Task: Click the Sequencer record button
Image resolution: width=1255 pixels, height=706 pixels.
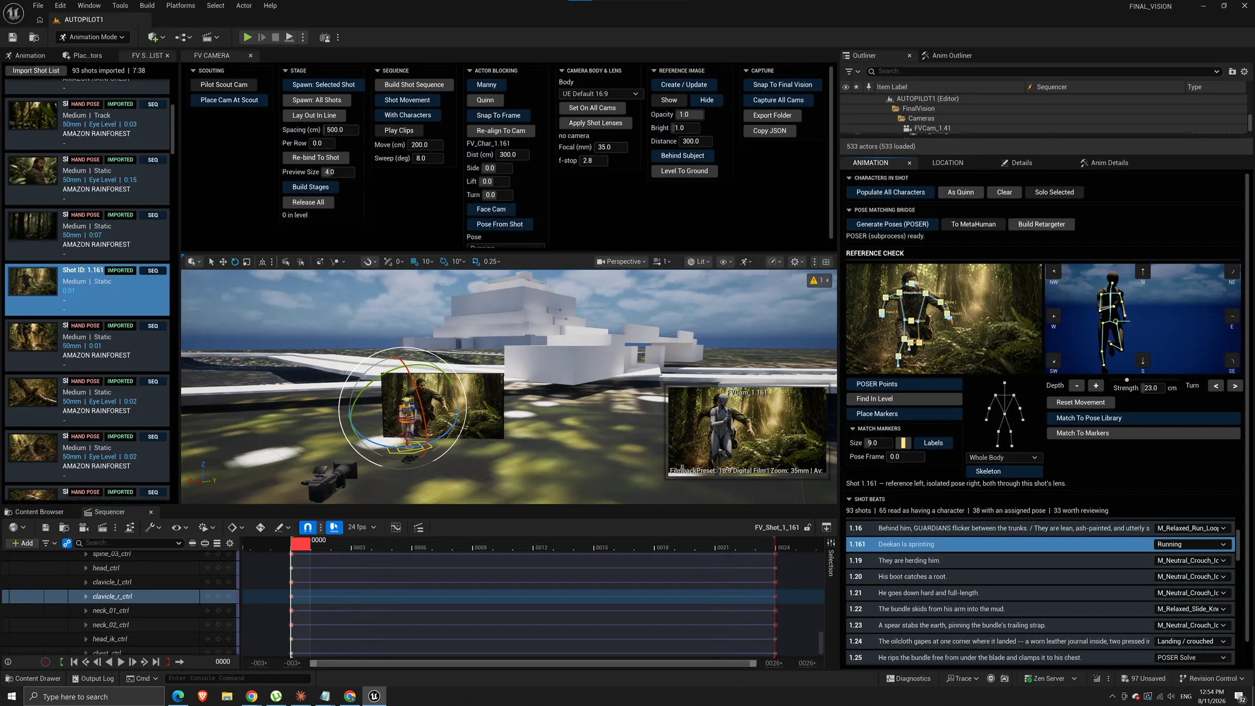Action: [x=45, y=662]
